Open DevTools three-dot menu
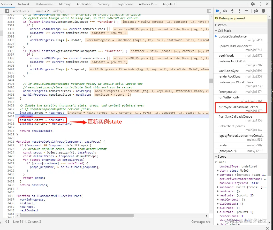Viewport: 273px width, 230px height. coord(260,4)
